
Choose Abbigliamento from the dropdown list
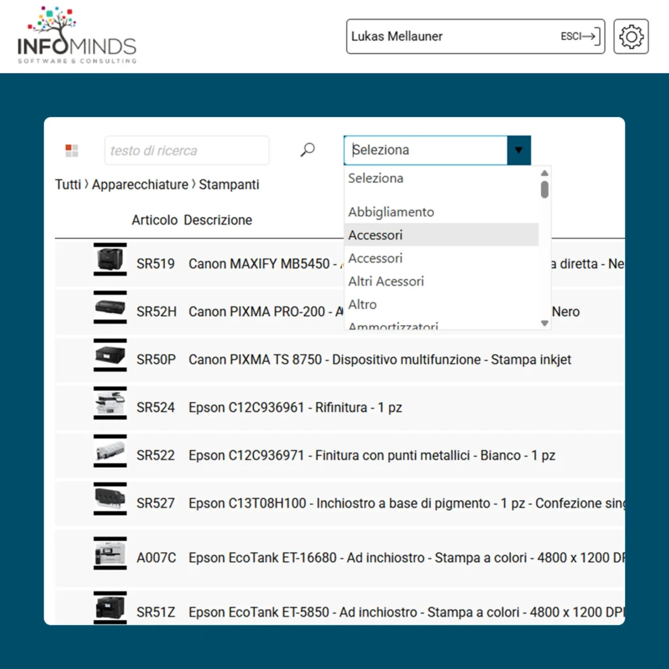[x=391, y=212]
